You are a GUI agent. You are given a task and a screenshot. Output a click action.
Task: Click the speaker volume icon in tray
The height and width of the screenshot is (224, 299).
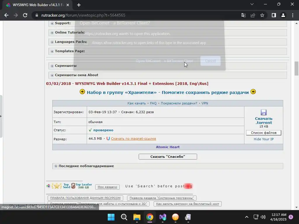(x=263, y=217)
